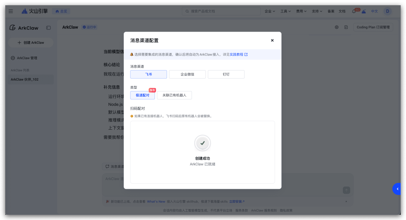The image size is (406, 220).
Task: Expand the 工具 dropdown menu
Action: 286,11
